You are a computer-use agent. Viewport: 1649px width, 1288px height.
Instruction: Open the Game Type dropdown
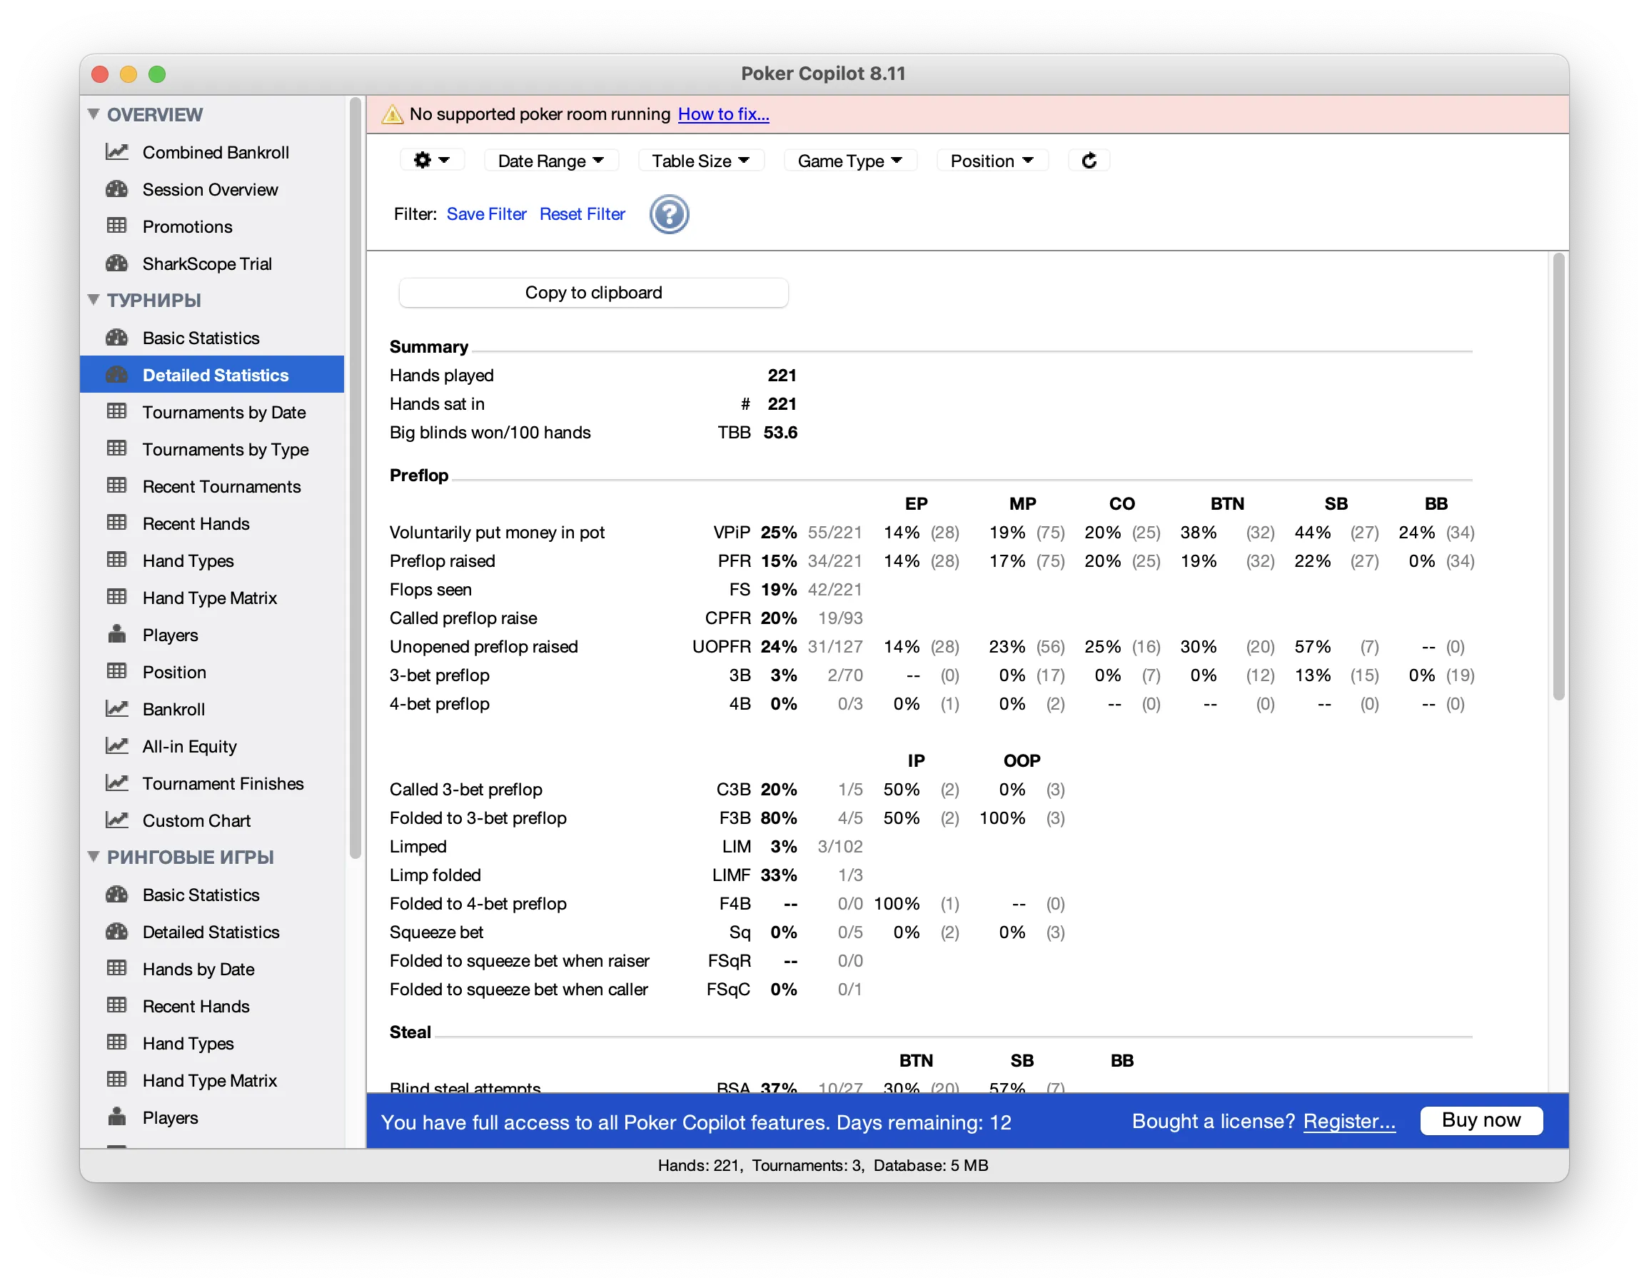pyautogui.click(x=849, y=160)
